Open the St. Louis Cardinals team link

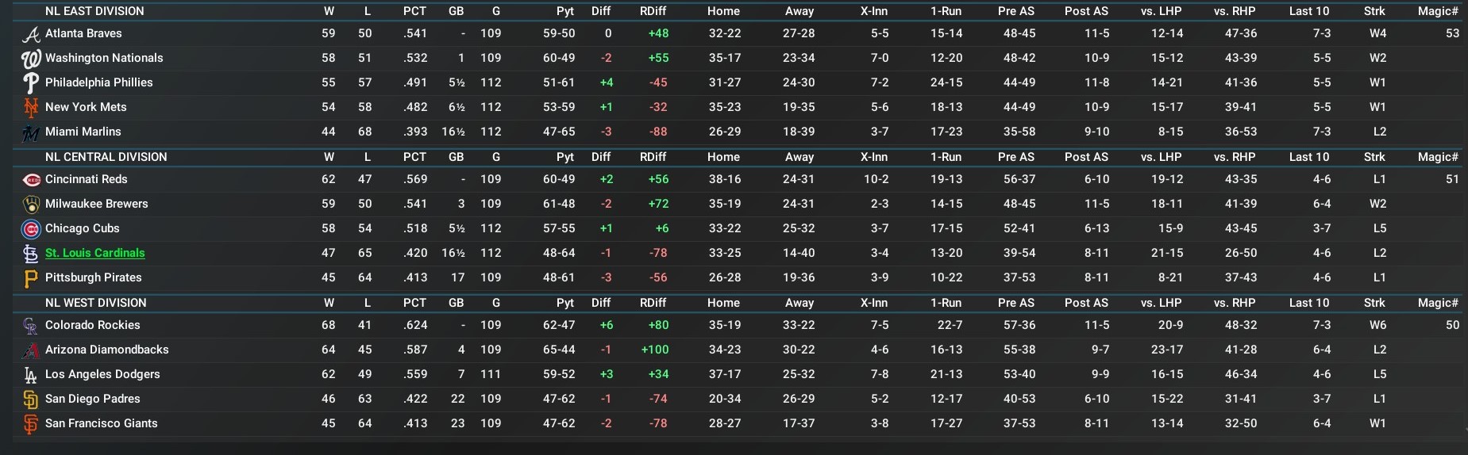(x=94, y=253)
